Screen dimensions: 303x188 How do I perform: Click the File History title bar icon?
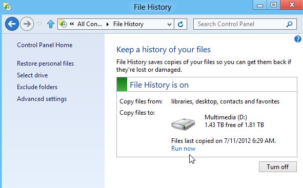(7, 7)
